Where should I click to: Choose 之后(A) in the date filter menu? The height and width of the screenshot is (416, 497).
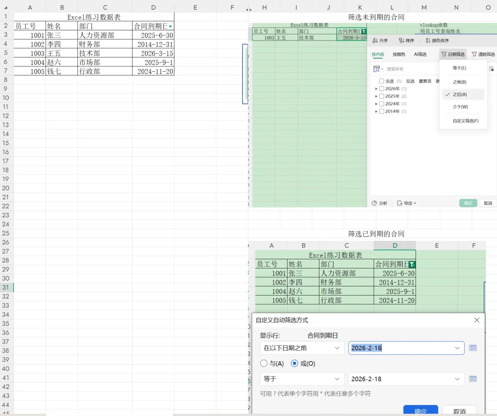point(463,94)
